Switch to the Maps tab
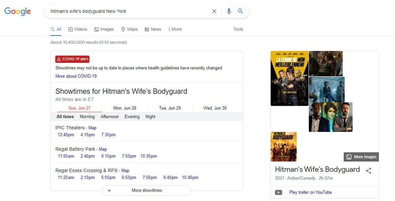This screenshot has width=395, height=201. [129, 29]
